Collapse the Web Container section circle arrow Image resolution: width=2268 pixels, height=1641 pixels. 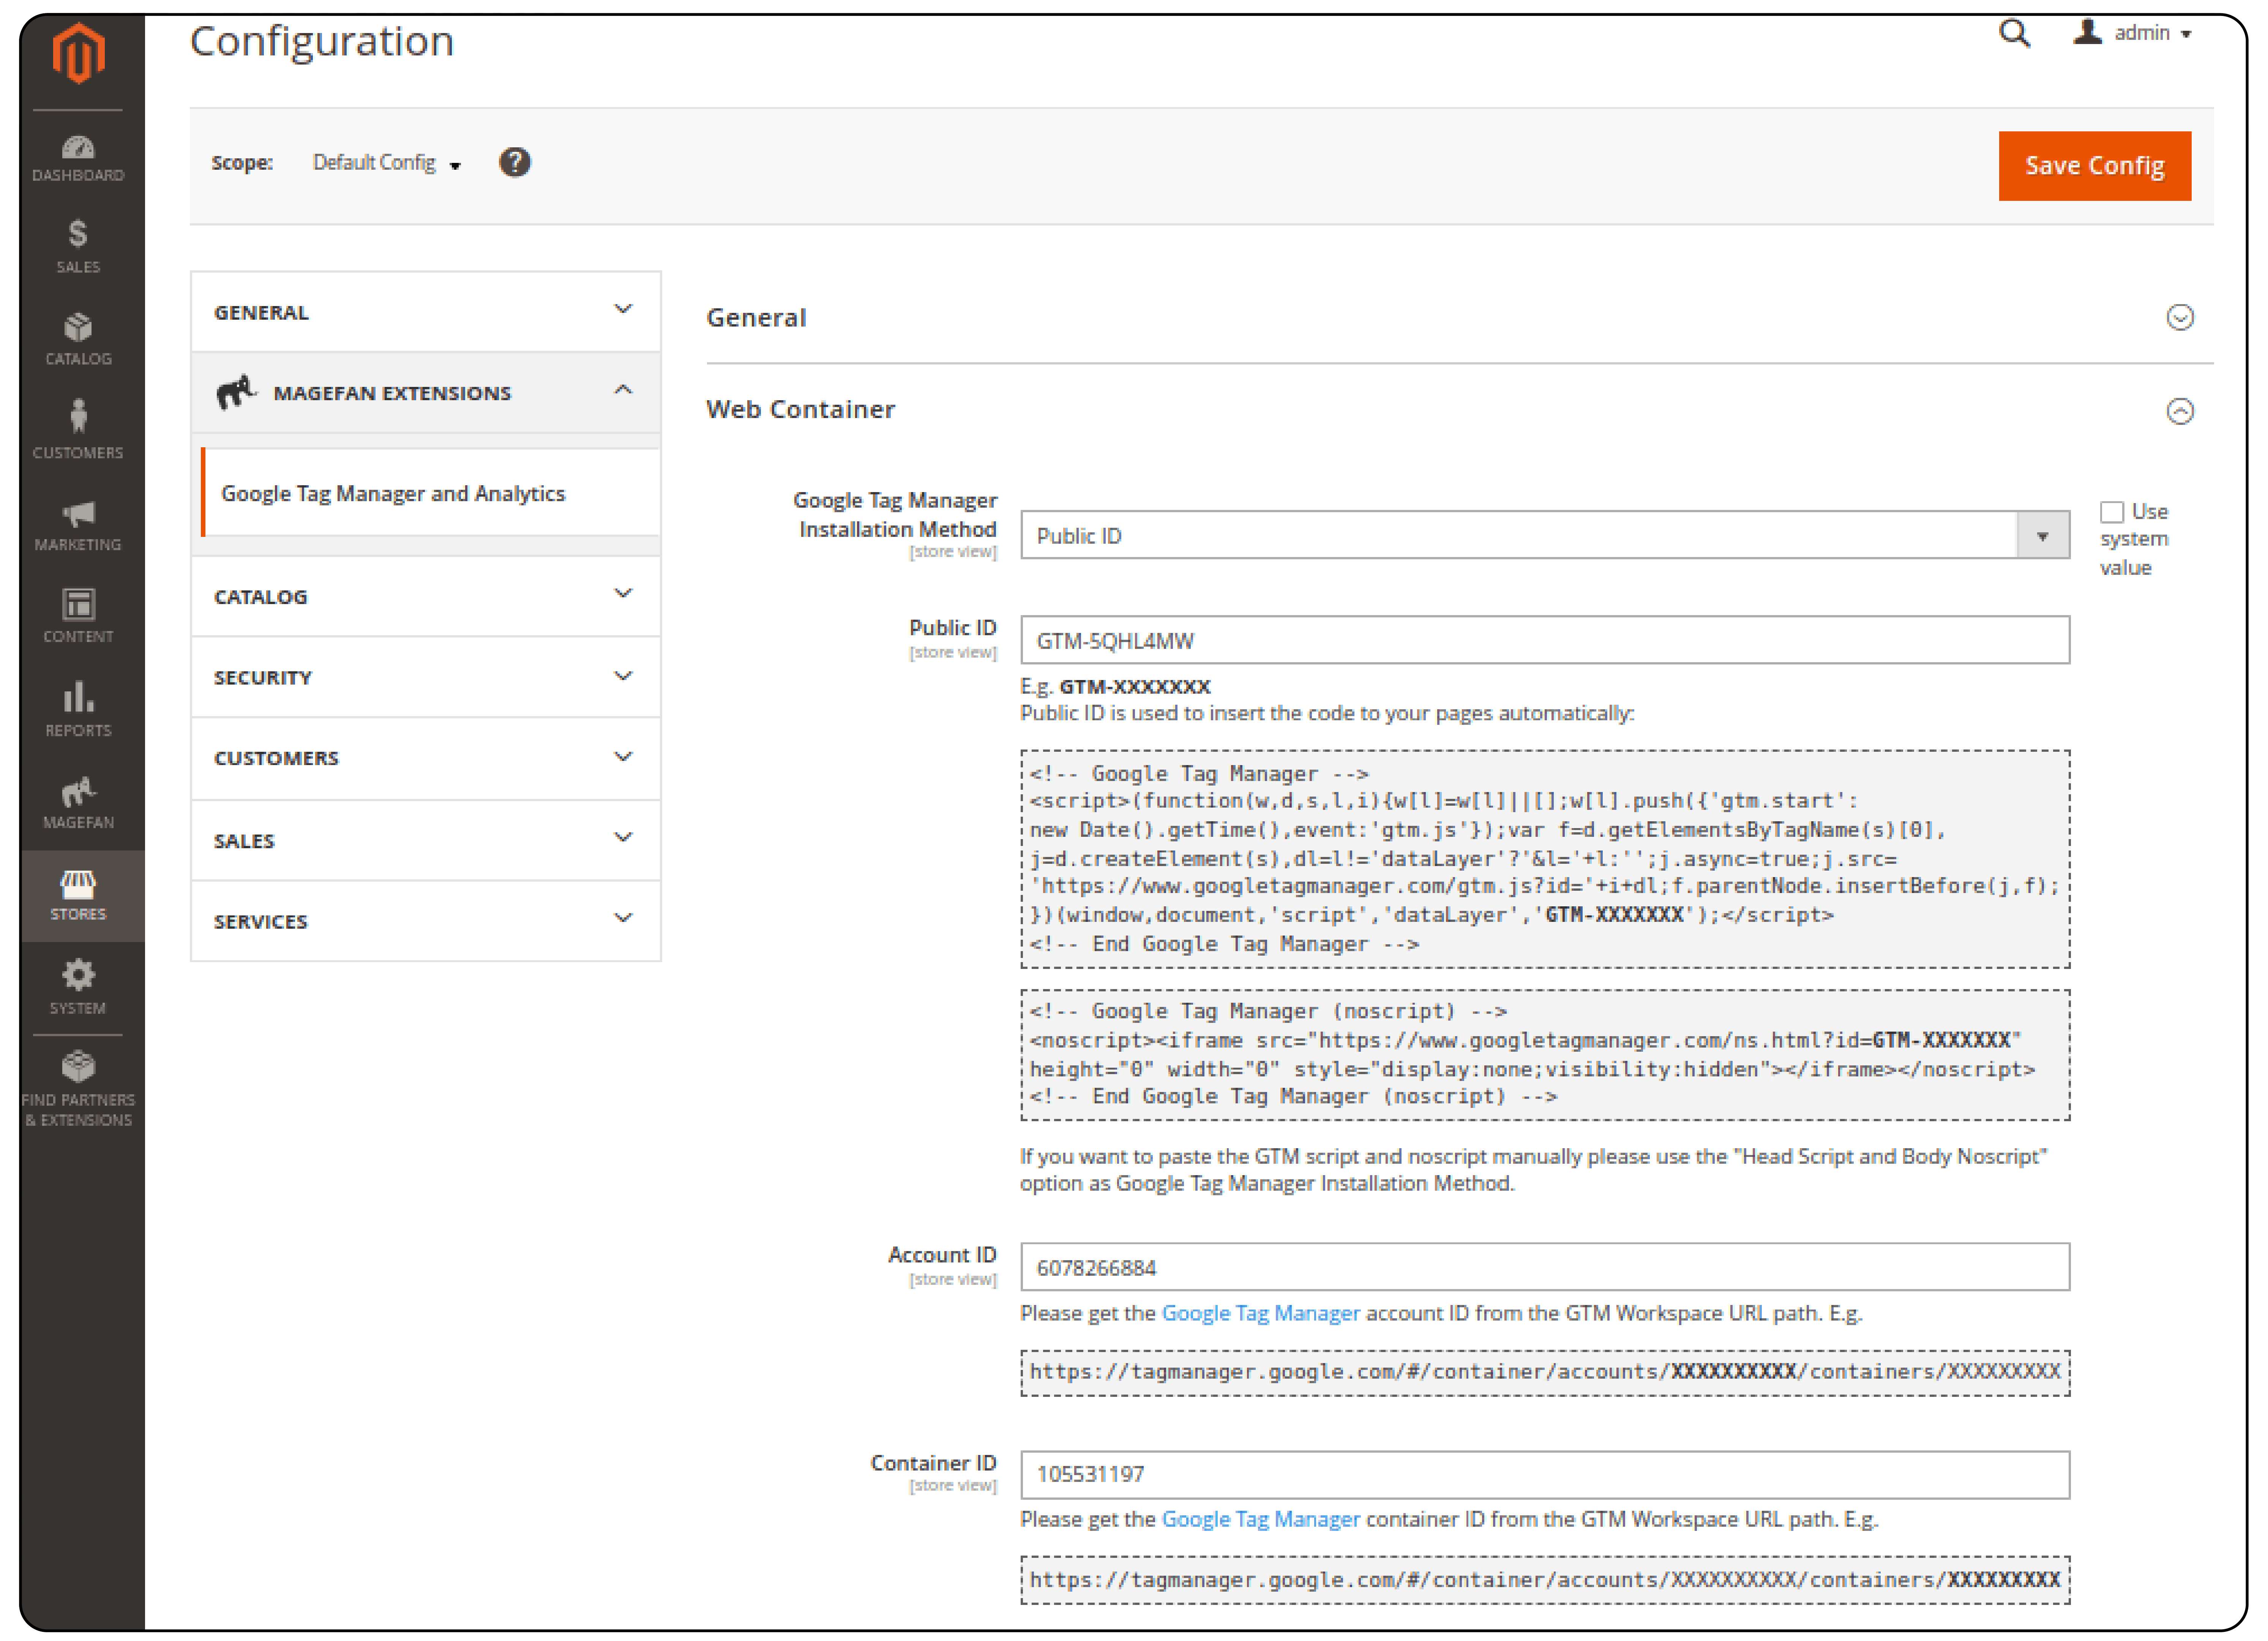coord(2180,411)
